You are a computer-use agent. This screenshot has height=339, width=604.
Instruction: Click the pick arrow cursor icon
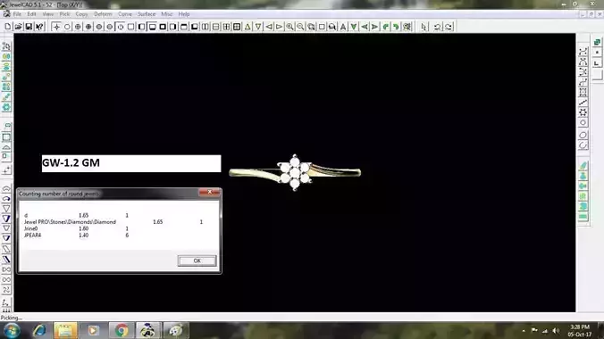point(424,27)
